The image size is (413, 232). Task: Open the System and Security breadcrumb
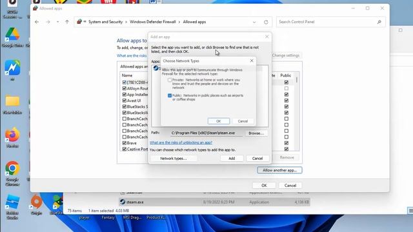pos(105,22)
